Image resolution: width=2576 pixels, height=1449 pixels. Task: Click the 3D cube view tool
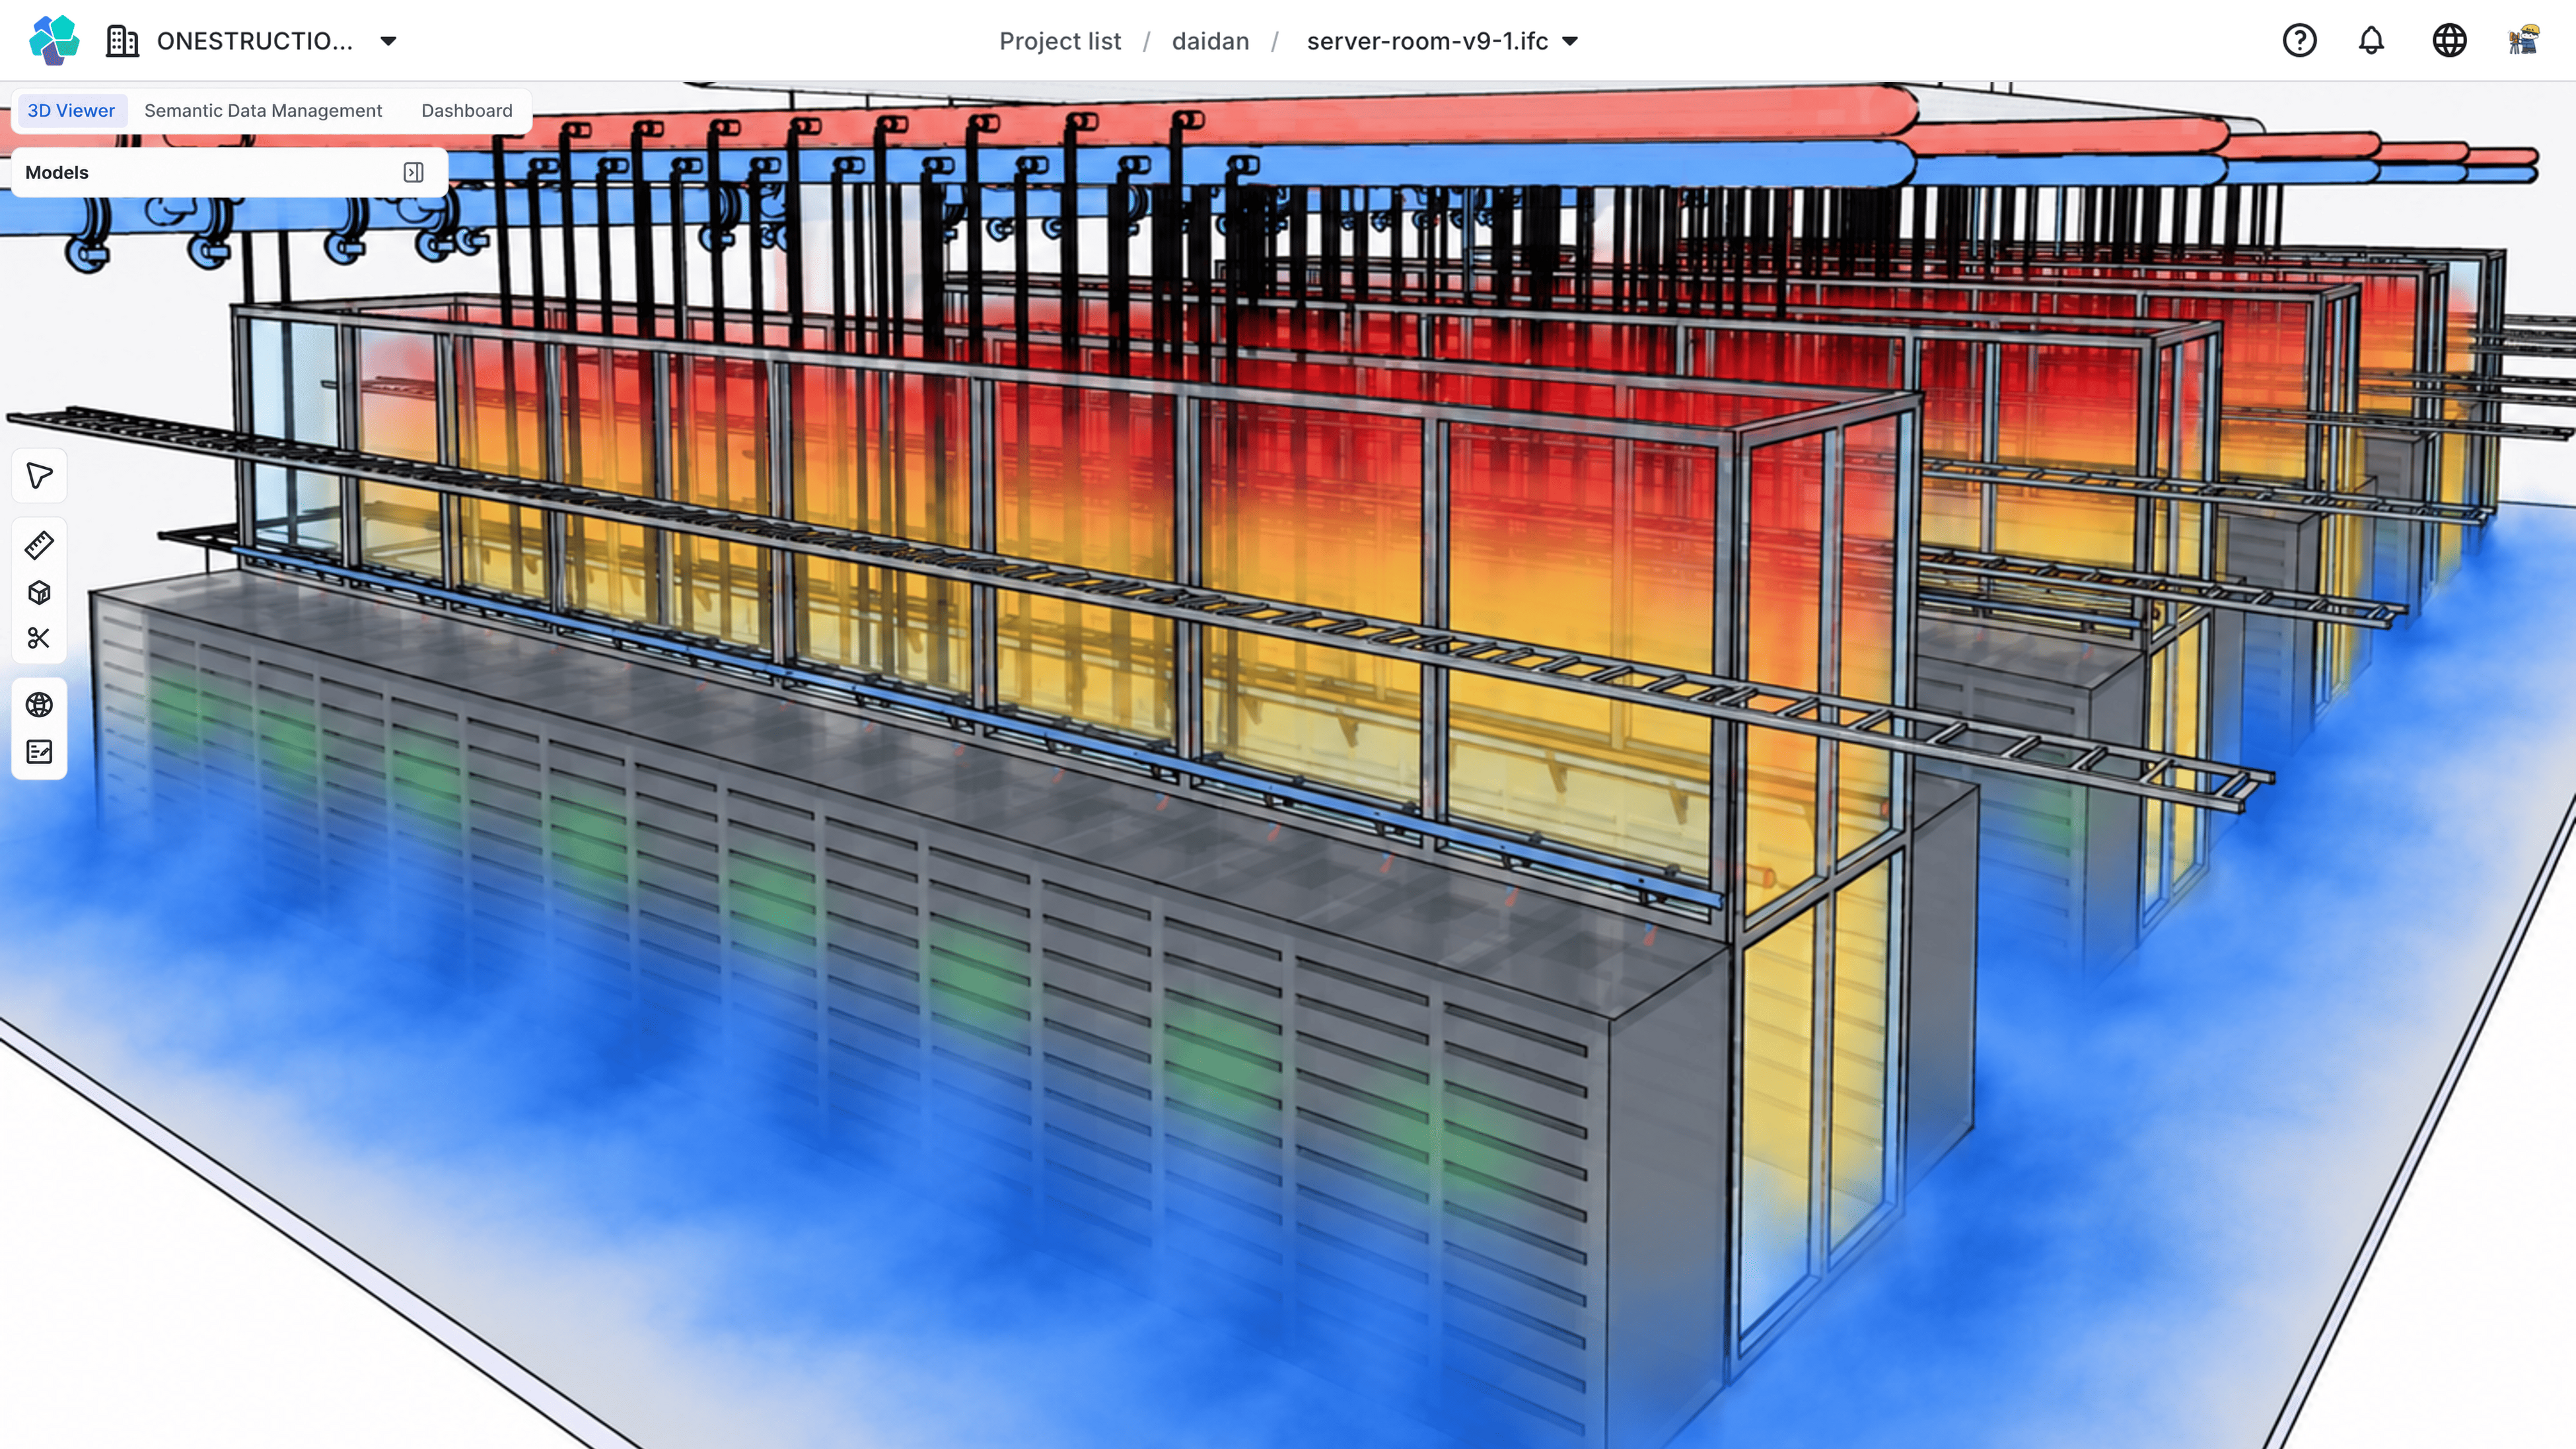pyautogui.click(x=39, y=592)
